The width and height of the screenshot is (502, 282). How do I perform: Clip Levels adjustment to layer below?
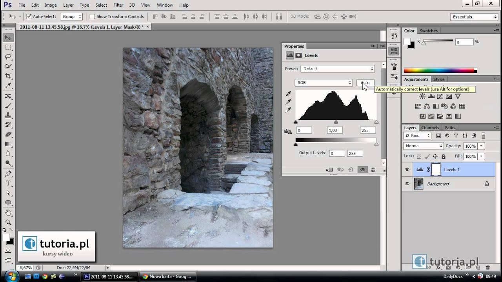tap(329, 170)
